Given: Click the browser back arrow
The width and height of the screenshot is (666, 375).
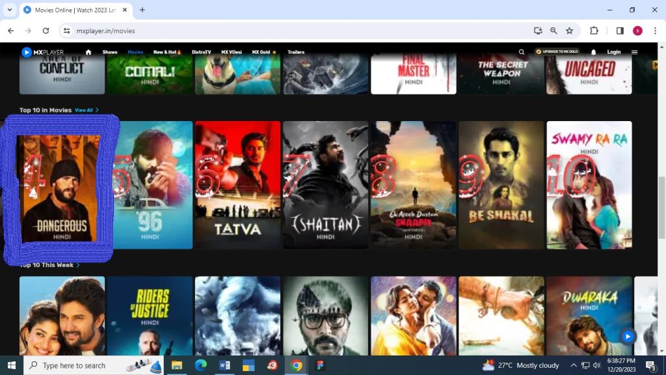Looking at the screenshot, I should click(x=11, y=31).
